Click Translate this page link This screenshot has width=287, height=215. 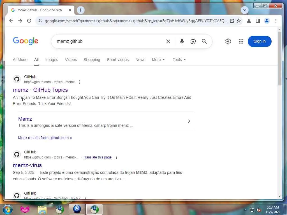click(97, 157)
